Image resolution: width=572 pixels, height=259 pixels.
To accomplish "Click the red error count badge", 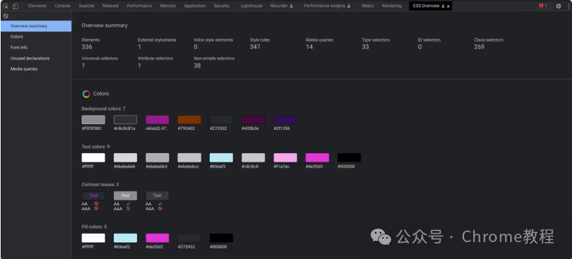I will 543,6.
